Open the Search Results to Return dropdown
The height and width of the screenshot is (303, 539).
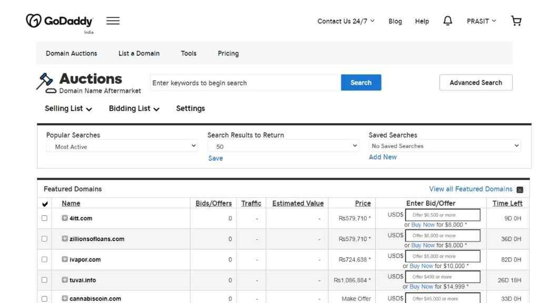[x=283, y=146]
